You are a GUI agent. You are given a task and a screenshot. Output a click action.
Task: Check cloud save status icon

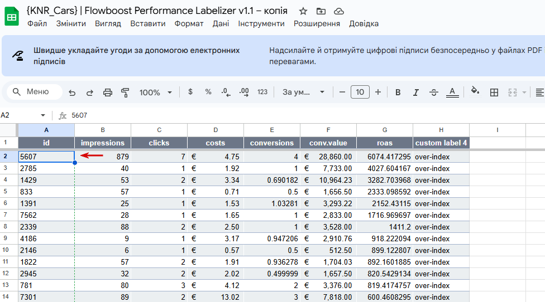click(338, 12)
